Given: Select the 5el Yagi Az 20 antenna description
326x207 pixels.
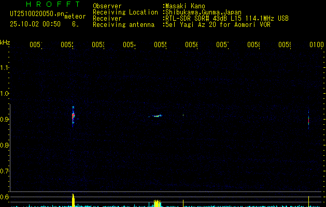Looking at the screenshot, I should point(218,25).
